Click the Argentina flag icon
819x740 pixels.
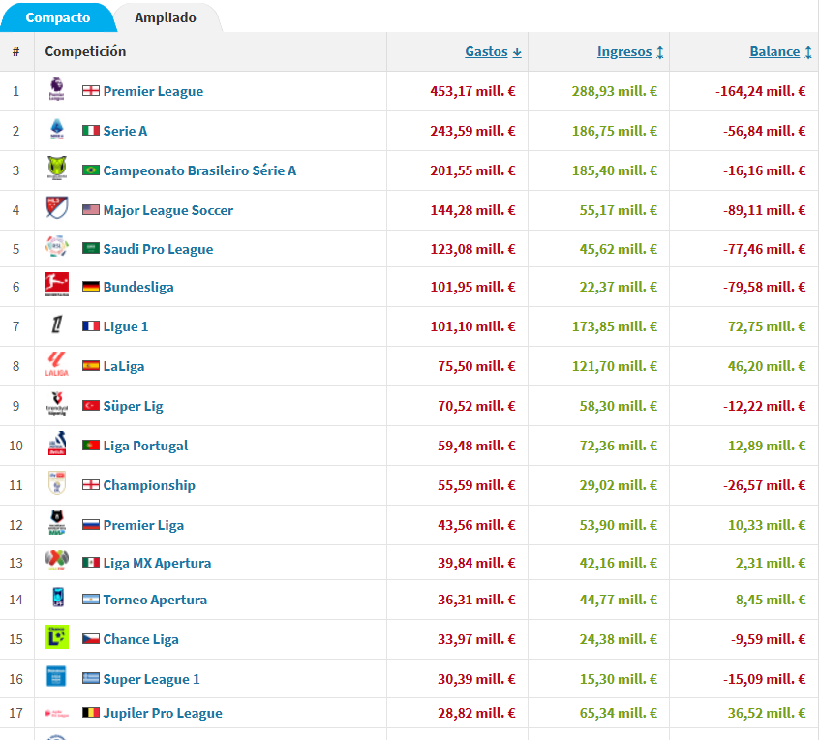pyautogui.click(x=91, y=600)
